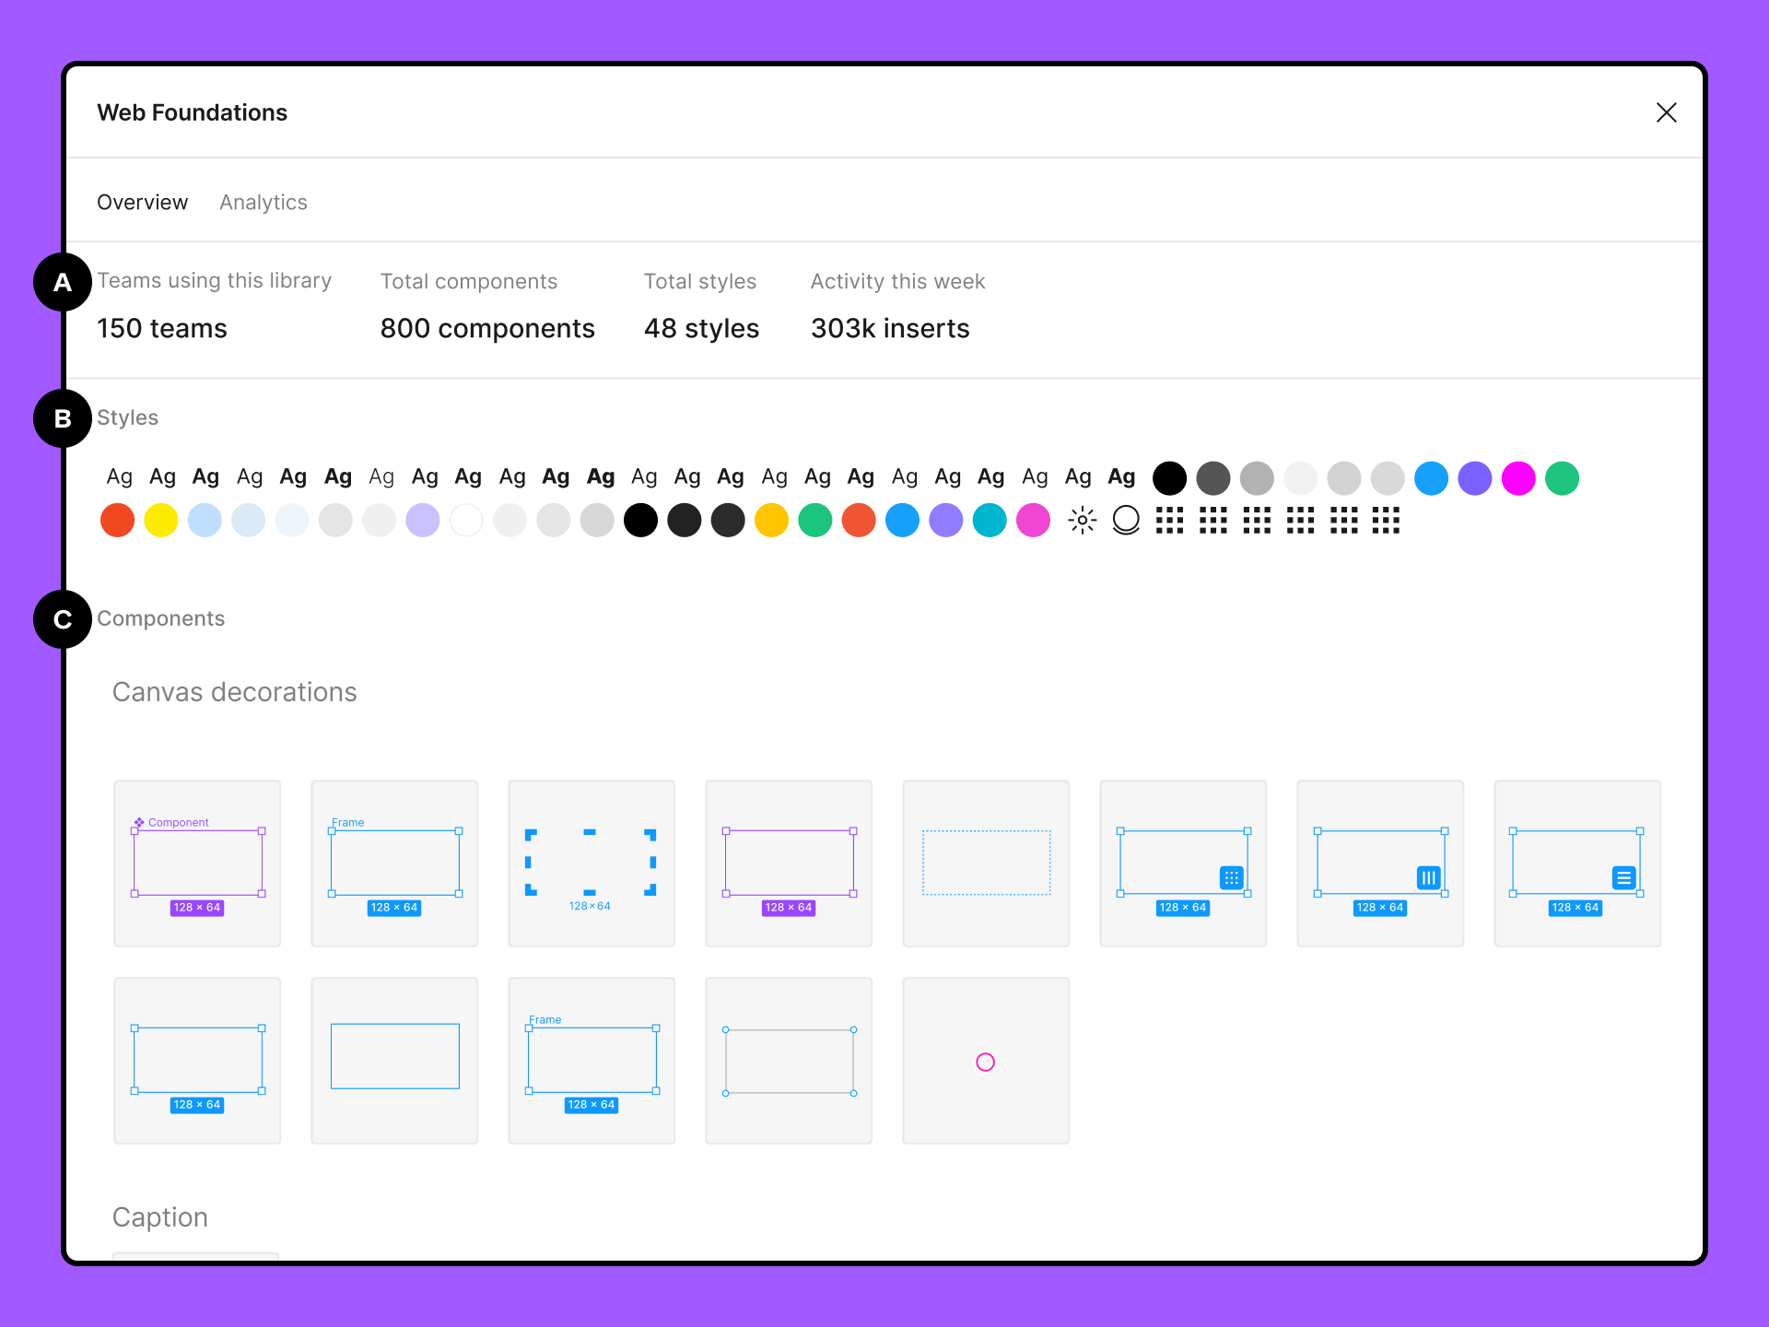Viewport: 1769px width, 1327px height.
Task: Close the Web Foundations dialog
Action: (x=1666, y=112)
